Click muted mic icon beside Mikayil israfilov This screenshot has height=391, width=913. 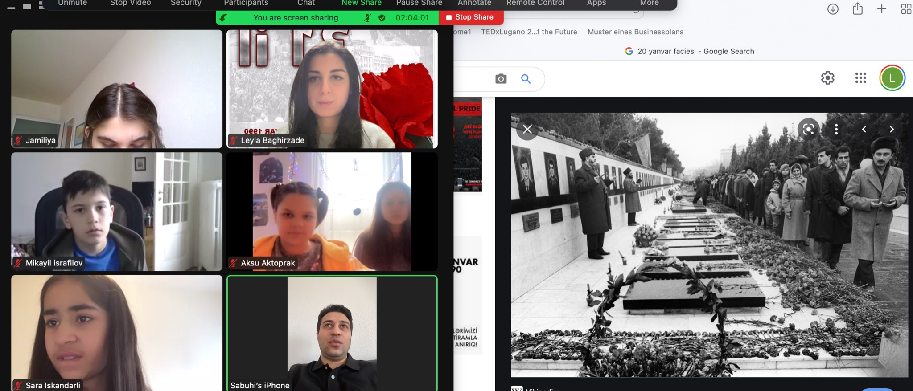point(18,263)
